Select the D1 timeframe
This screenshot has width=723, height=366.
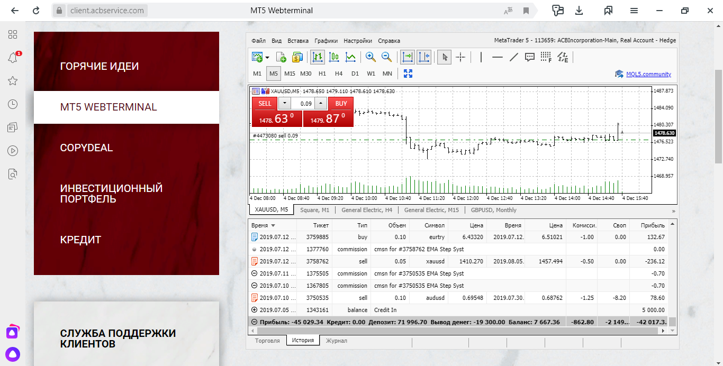click(355, 74)
